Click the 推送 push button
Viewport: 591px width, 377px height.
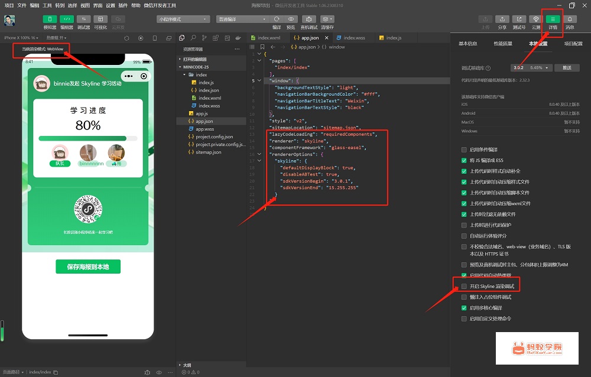pyautogui.click(x=567, y=68)
